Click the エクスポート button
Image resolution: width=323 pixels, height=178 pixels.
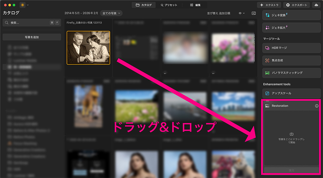(x=296, y=5)
